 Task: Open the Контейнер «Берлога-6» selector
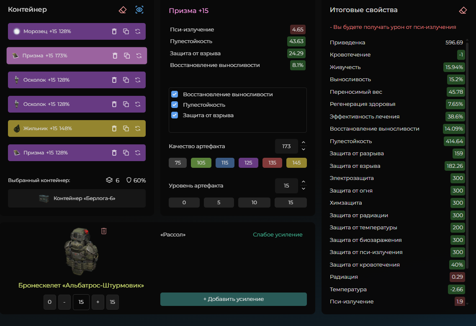point(77,198)
